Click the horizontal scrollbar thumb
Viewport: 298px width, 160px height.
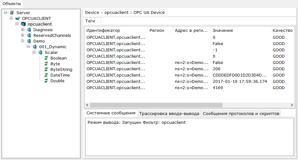point(156,105)
